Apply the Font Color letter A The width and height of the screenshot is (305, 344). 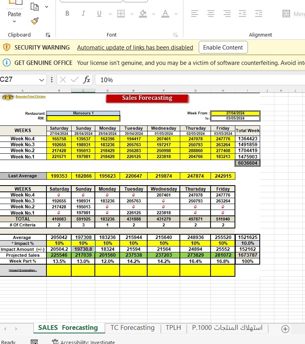(165, 14)
